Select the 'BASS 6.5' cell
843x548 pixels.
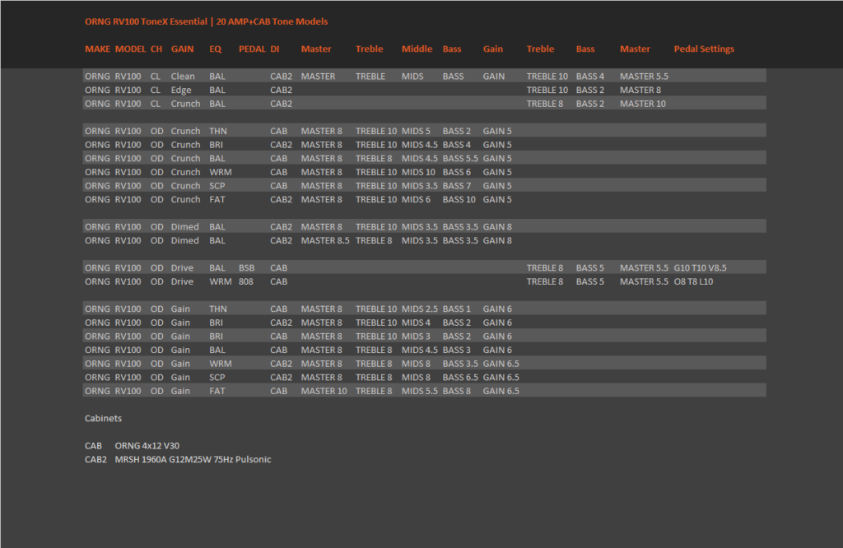coord(460,378)
